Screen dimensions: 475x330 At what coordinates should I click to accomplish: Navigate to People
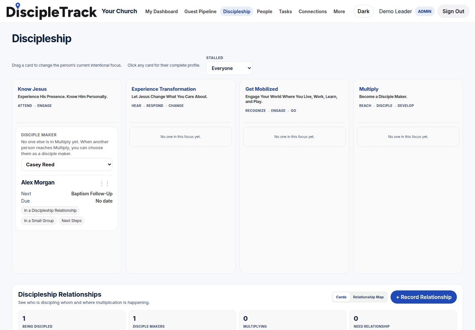coord(265,12)
